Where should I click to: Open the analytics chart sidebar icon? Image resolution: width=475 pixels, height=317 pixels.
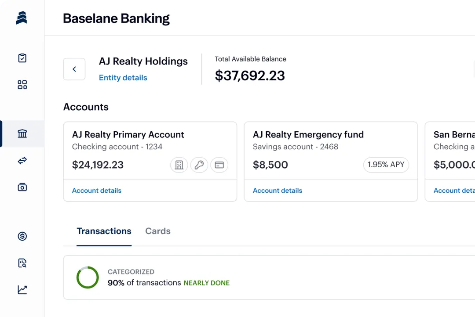coord(22,290)
